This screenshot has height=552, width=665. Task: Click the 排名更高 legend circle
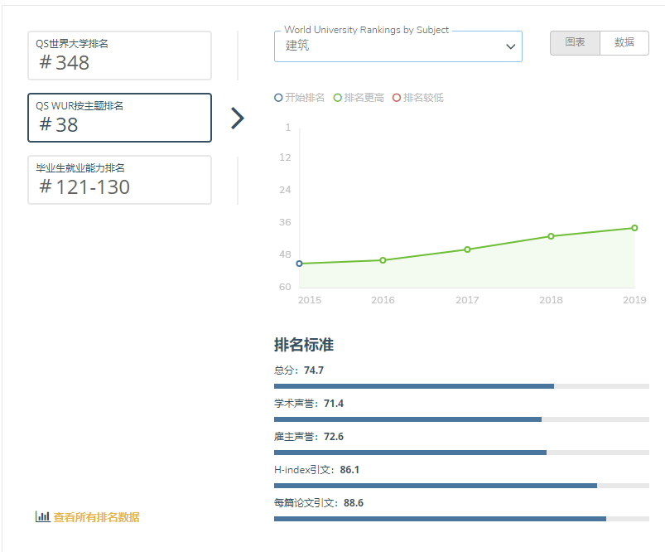[x=338, y=98]
